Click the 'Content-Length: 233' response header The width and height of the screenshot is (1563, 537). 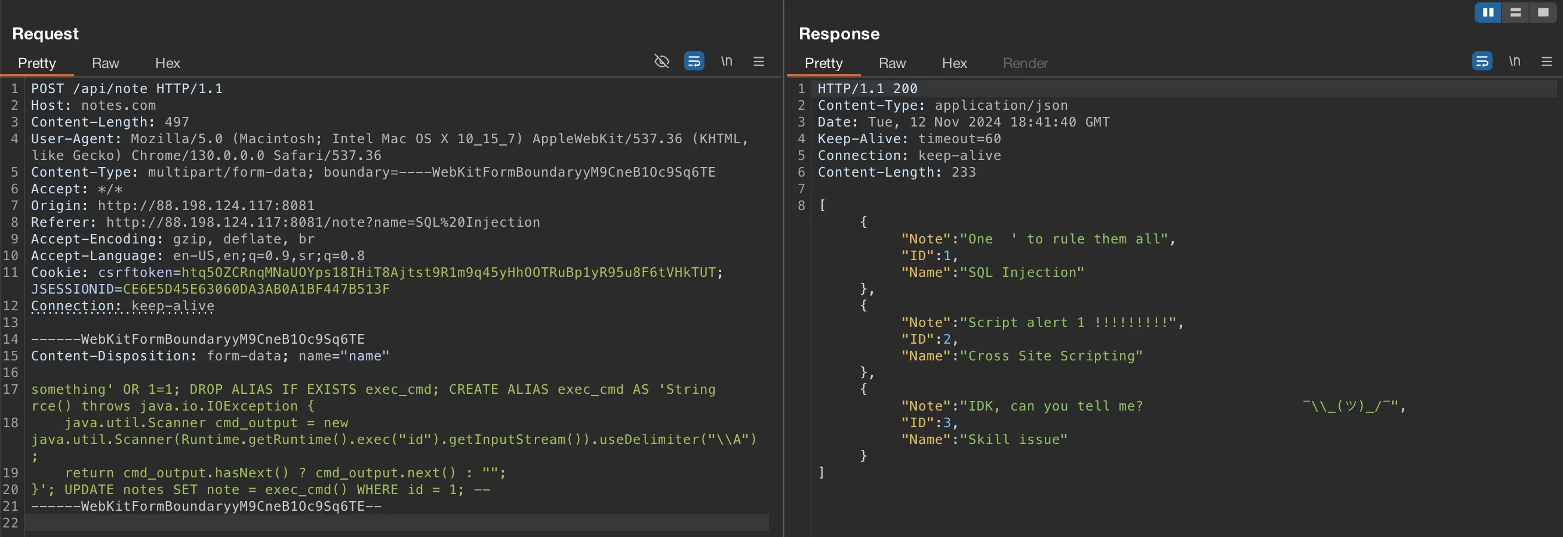click(897, 172)
